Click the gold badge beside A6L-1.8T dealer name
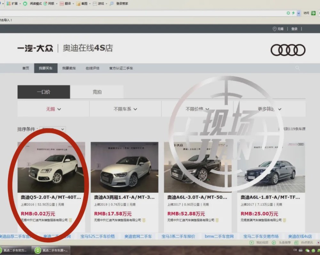Screen dimensions: 320x255 (x=284, y=220)
